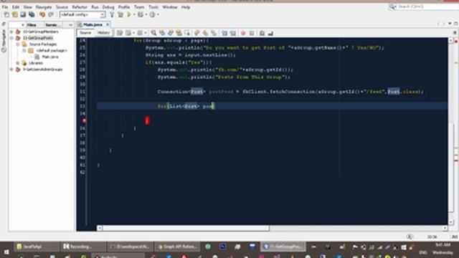Switch to the Files panel tab
The height and width of the screenshot is (258, 459).
32,25
